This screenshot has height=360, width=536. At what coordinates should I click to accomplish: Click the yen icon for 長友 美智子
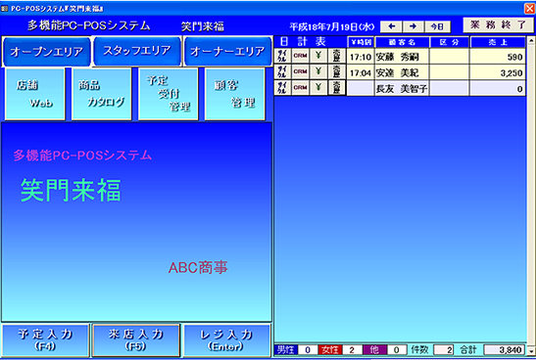(x=318, y=88)
